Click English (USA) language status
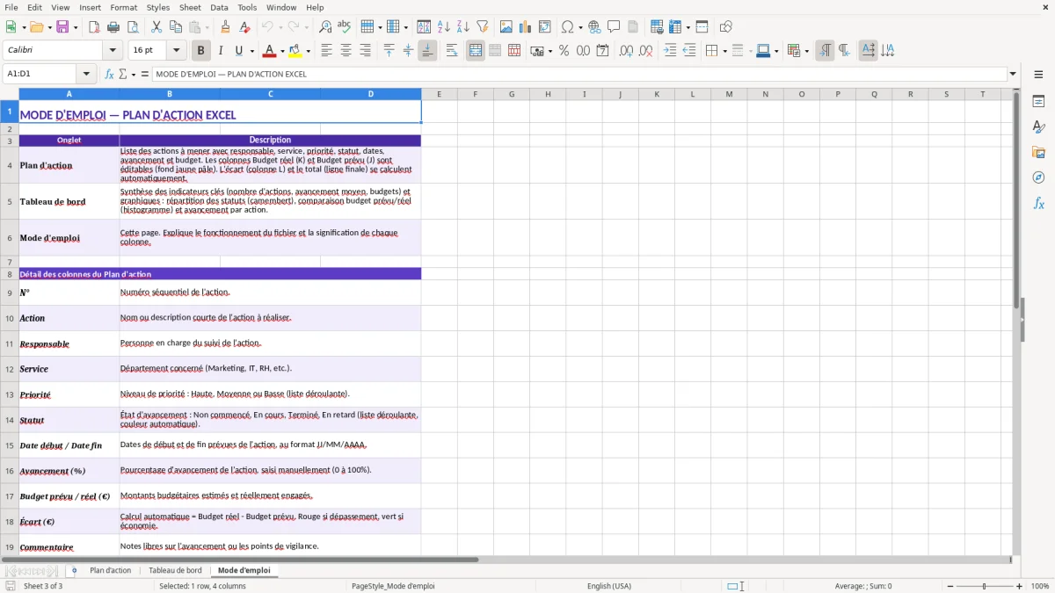Screen dimensions: 1055x593 [x=609, y=586]
